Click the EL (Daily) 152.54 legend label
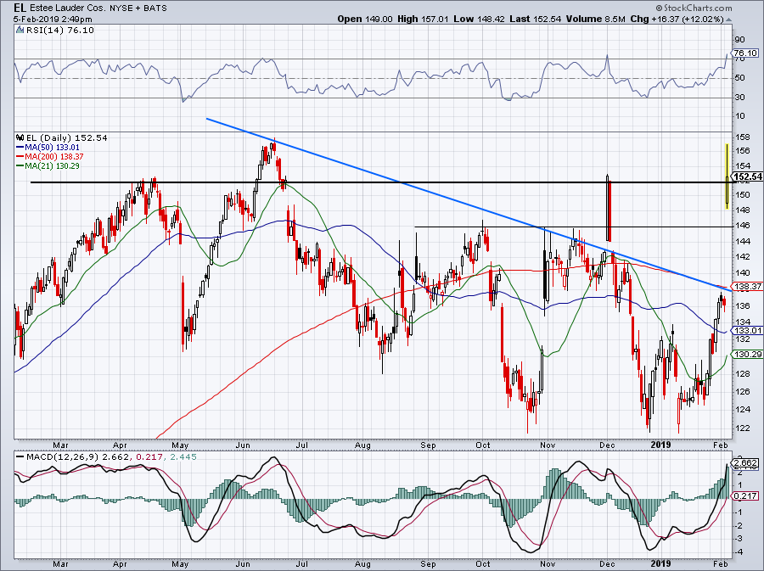This screenshot has width=764, height=571. [67, 137]
